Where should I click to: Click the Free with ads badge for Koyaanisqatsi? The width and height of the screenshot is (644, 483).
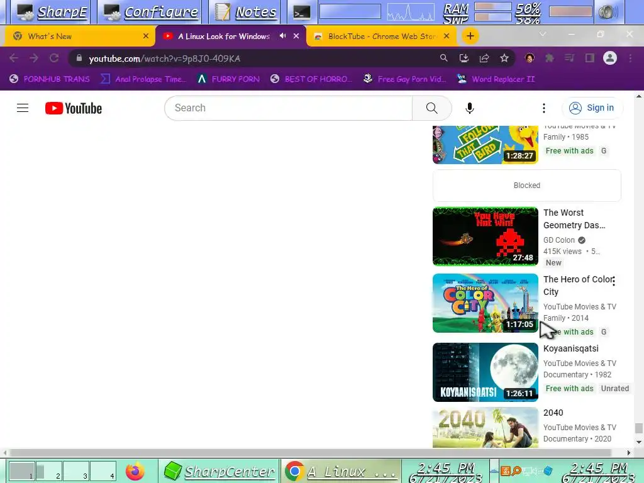point(569,389)
